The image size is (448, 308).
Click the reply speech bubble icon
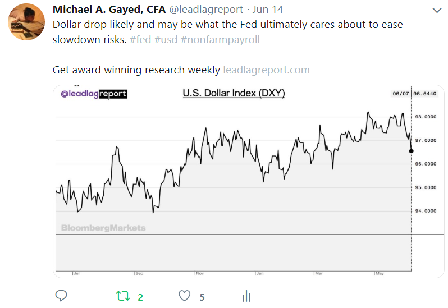click(x=62, y=296)
